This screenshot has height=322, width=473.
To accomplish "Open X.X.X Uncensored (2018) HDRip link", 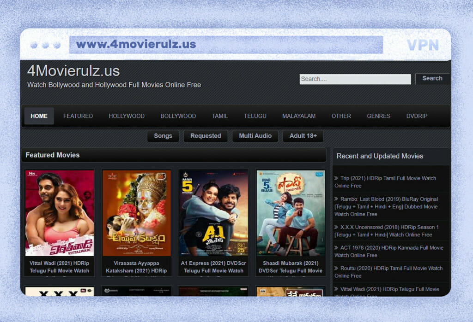I will click(x=387, y=231).
